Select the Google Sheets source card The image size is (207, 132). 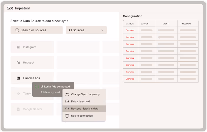(32, 109)
